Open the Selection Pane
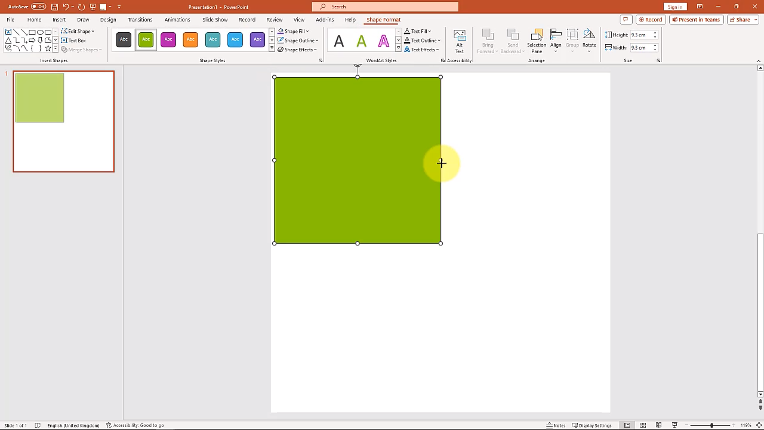 (x=536, y=41)
